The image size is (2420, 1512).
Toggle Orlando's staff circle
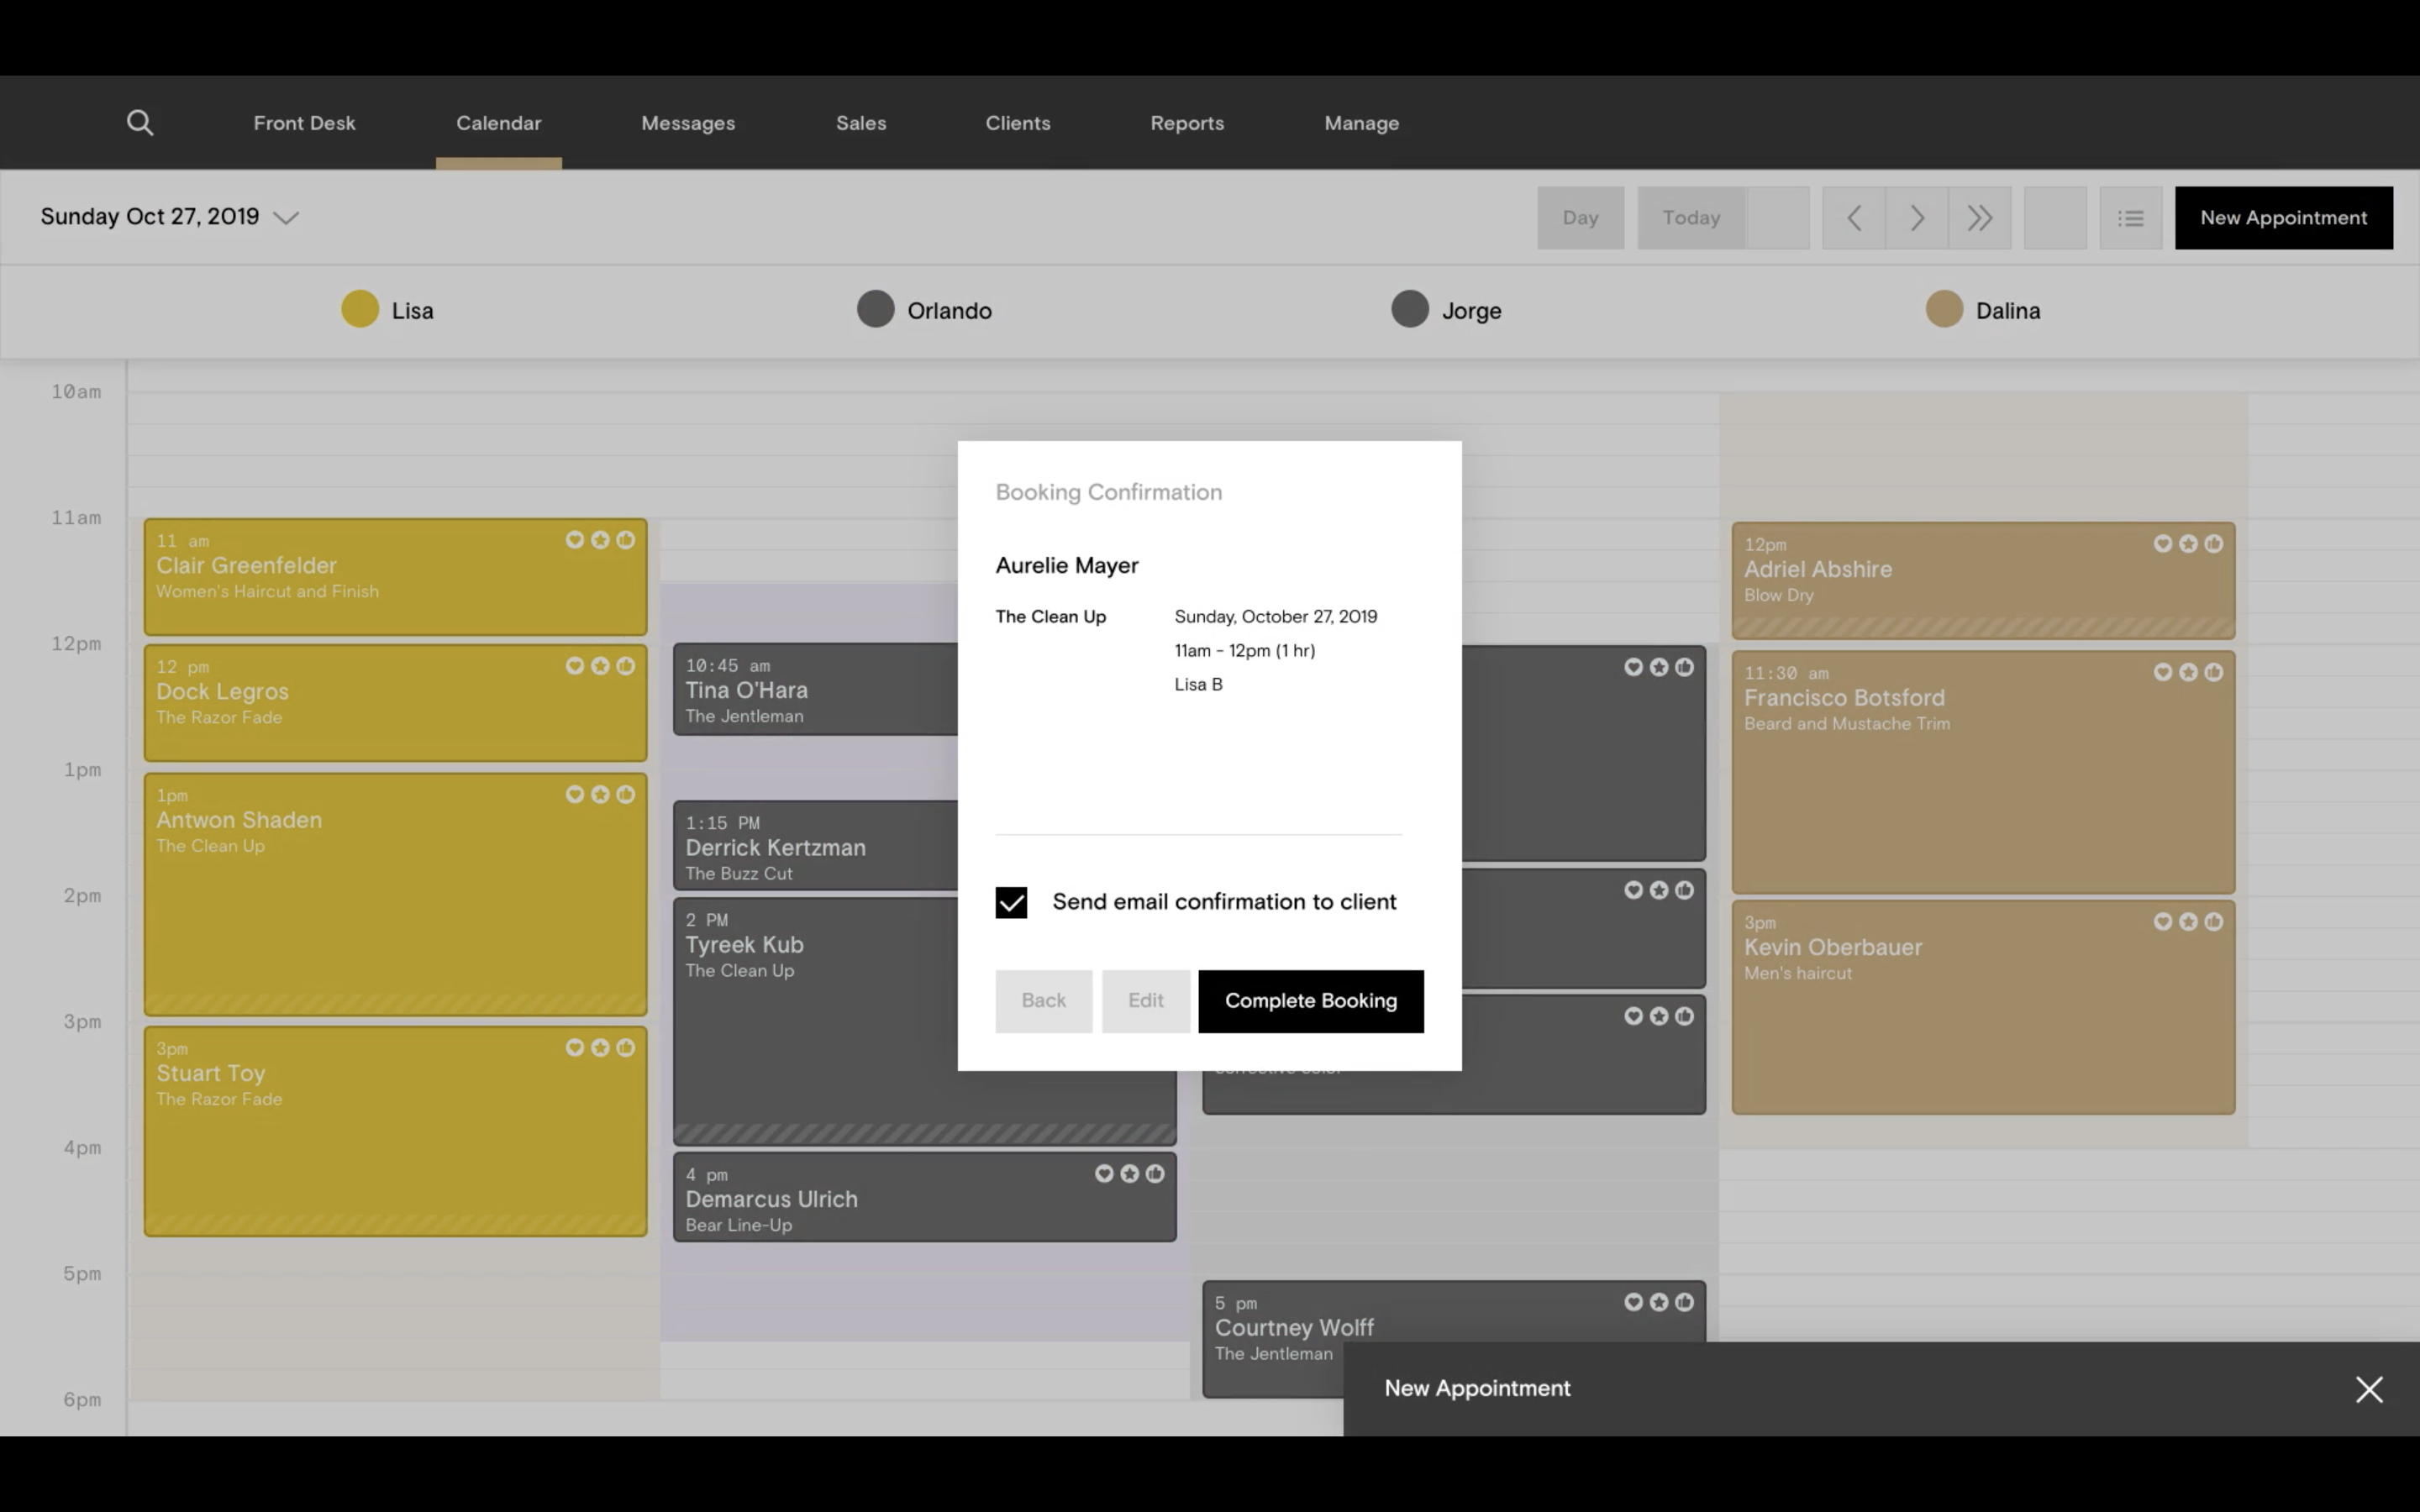[875, 309]
